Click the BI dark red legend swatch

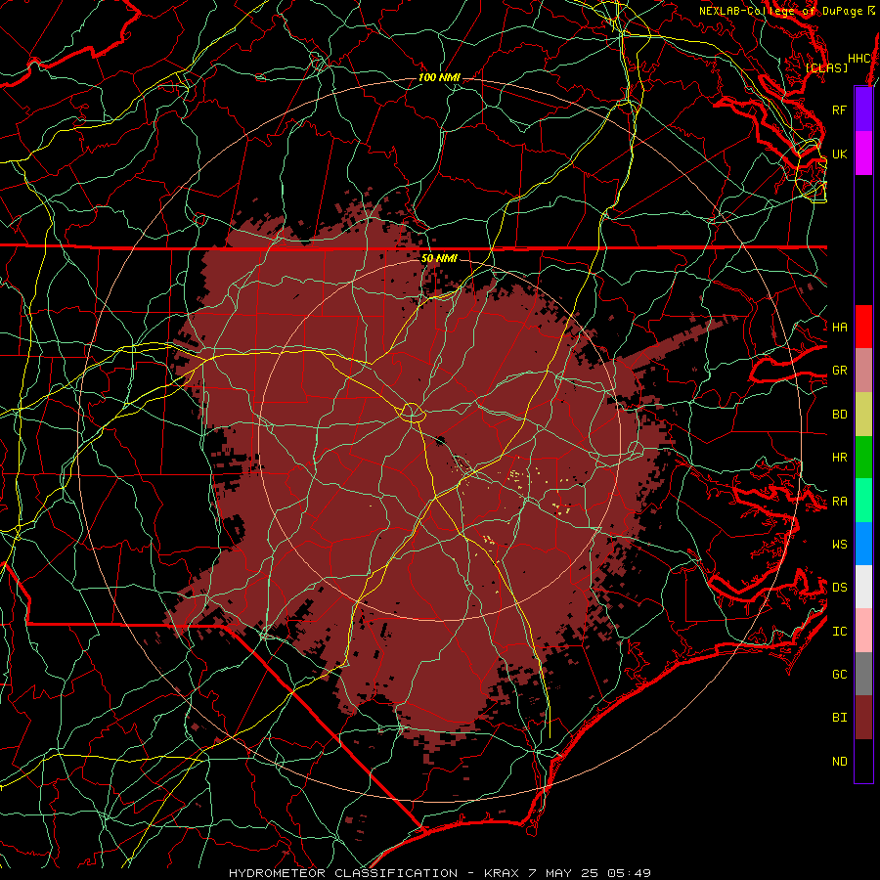[x=863, y=718]
